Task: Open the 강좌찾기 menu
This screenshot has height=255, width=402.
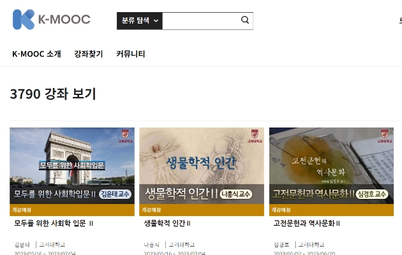Action: coord(89,54)
